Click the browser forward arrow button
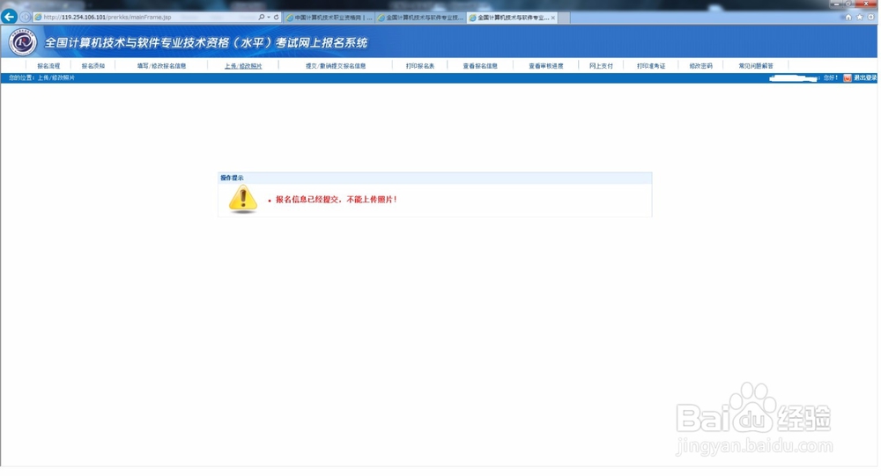The image size is (881, 476). 25,17
